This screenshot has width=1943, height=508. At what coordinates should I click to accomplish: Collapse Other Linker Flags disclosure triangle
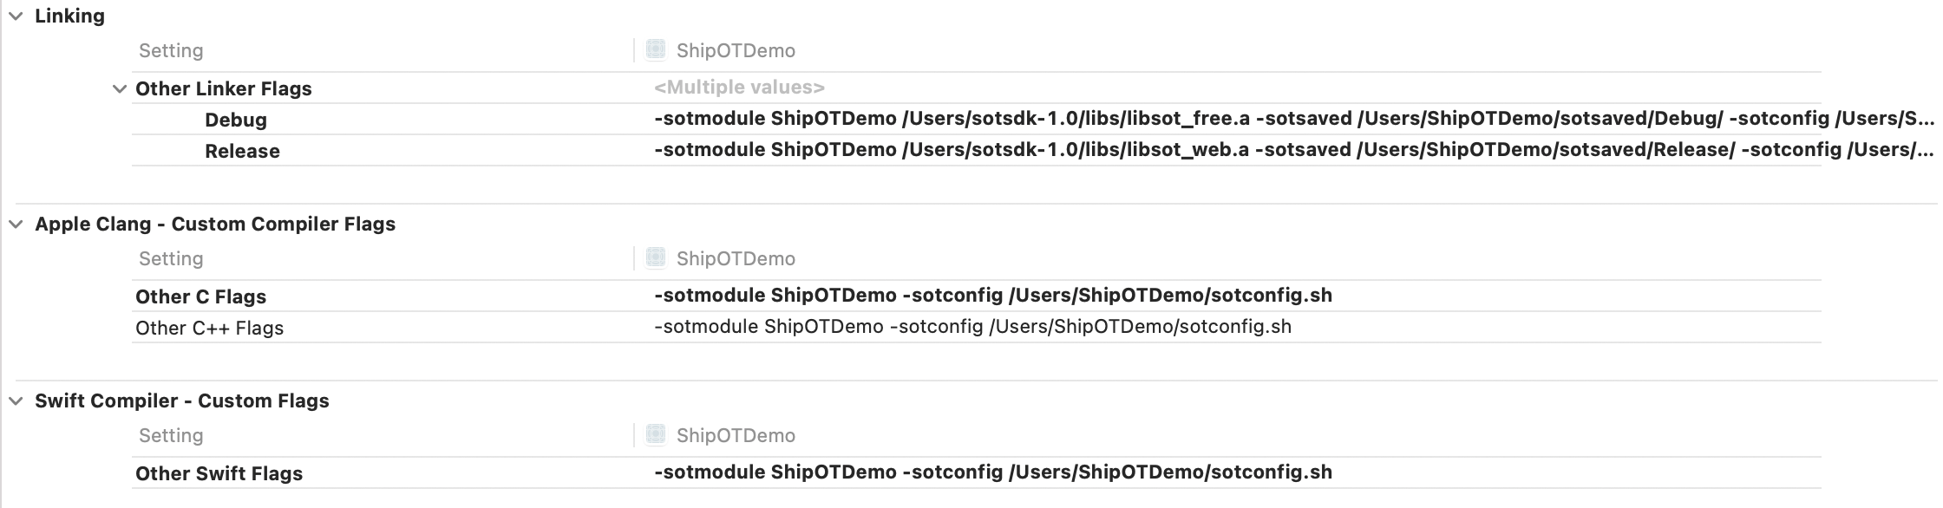click(120, 88)
